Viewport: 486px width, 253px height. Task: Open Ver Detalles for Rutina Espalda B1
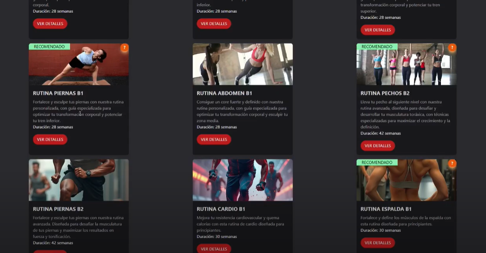[377, 243]
